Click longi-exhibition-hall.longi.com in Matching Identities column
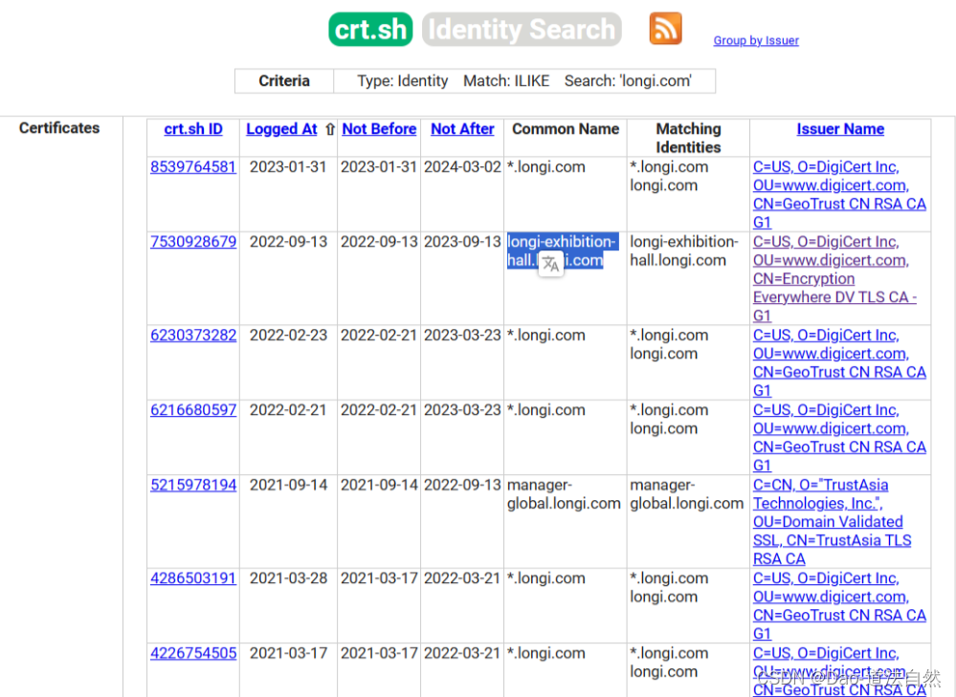The image size is (956, 697). point(684,251)
